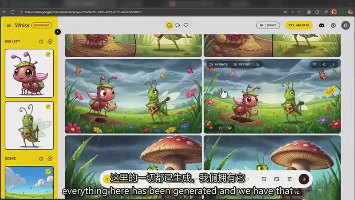Click the Try Animate button
This screenshot has height=200, width=355.
tap(299, 25)
